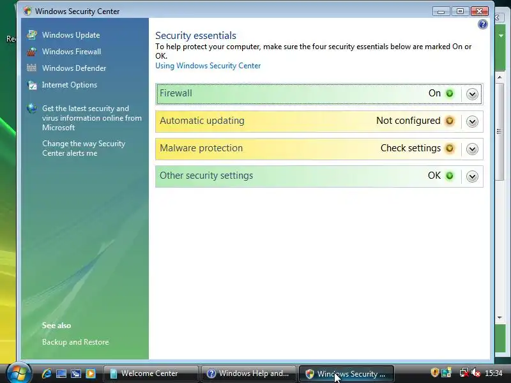
Task: Click the green Firewall On indicator
Action: pos(450,93)
